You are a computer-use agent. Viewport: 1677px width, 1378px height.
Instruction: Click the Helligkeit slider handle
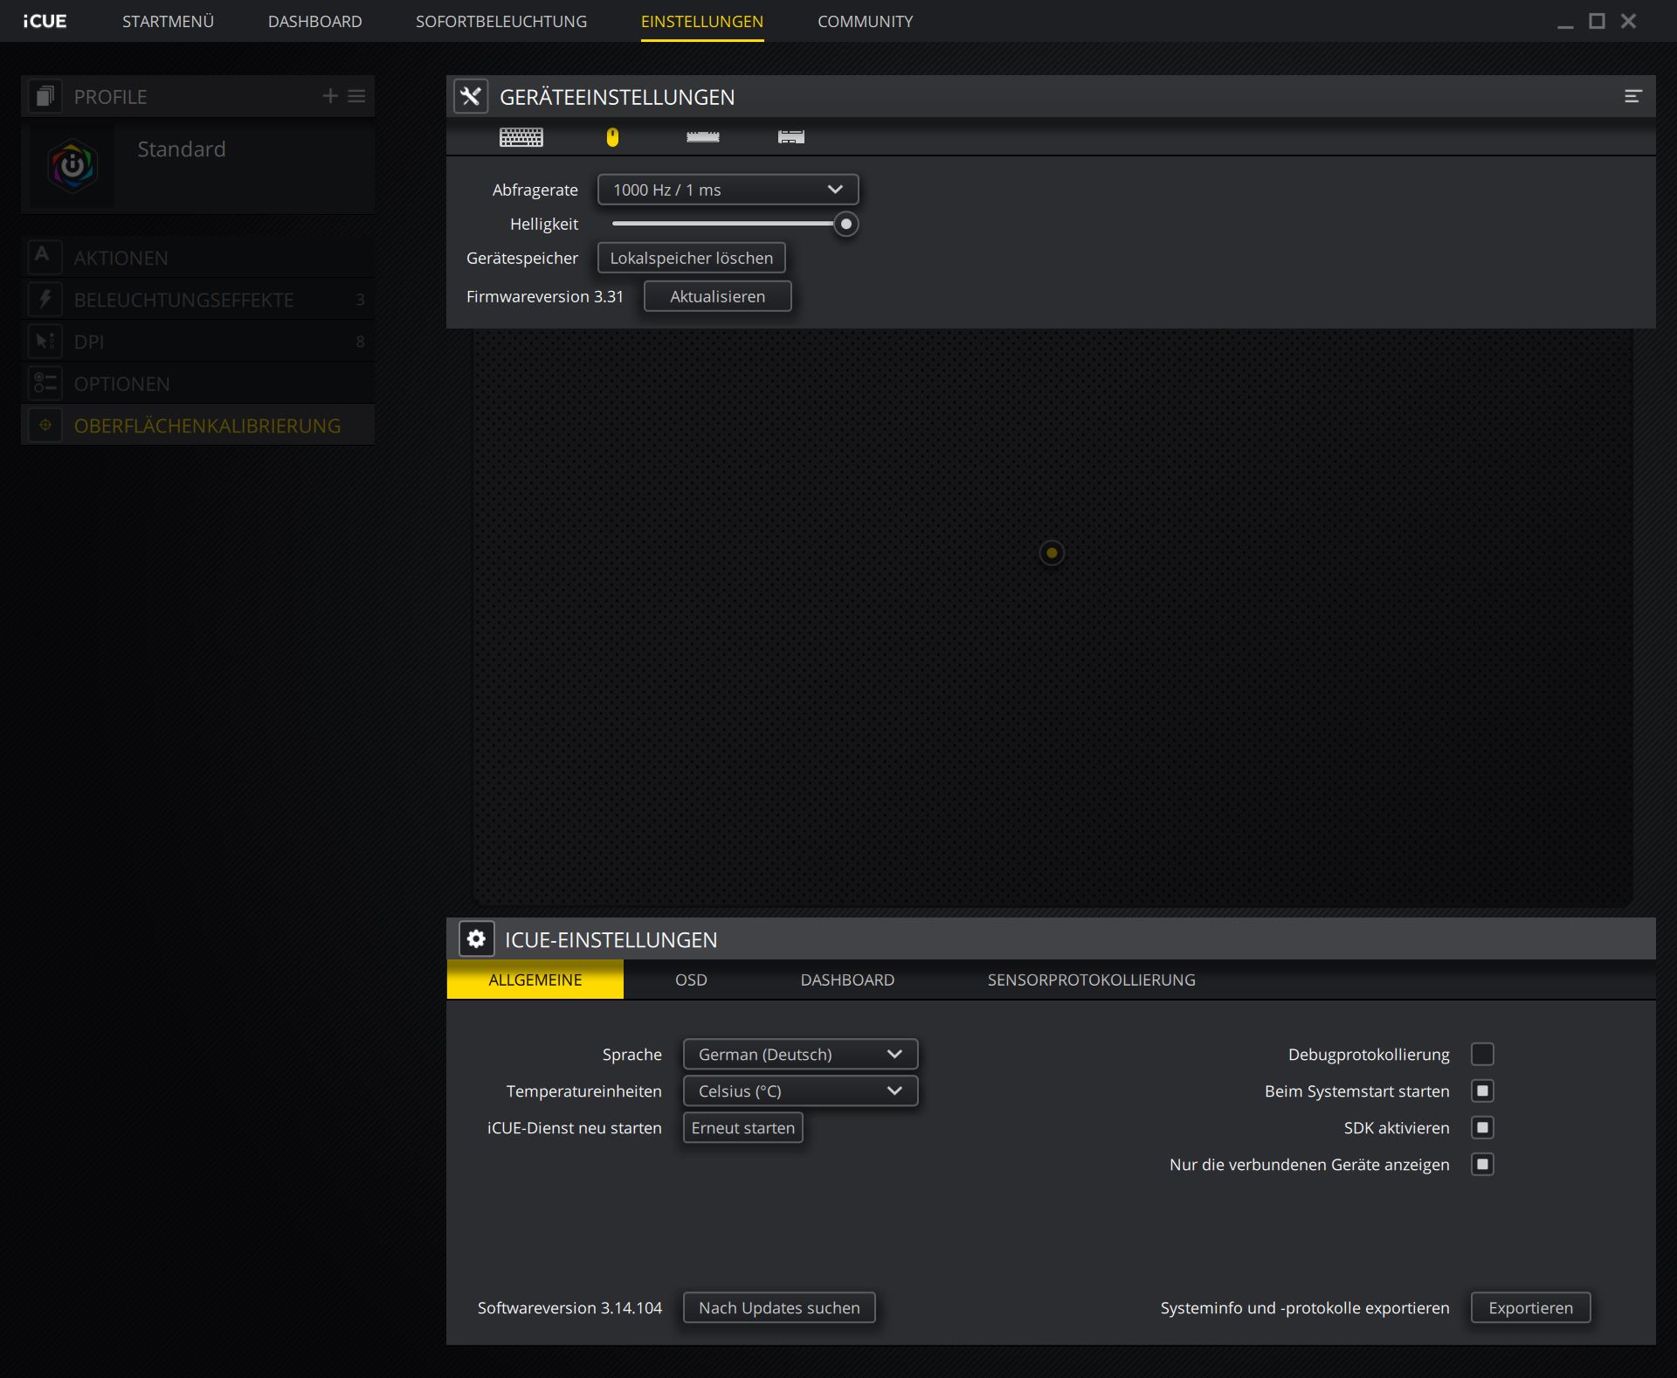point(845,224)
